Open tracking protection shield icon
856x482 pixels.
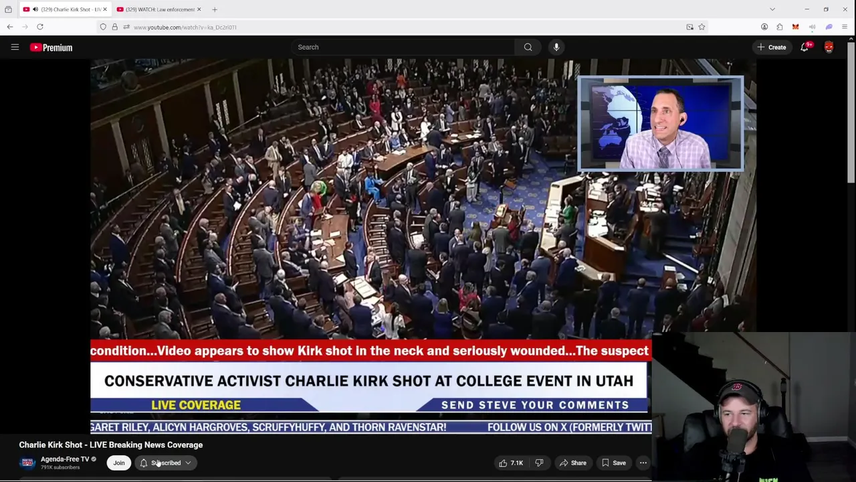103,27
